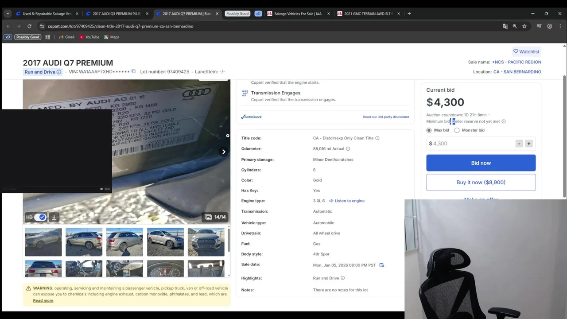Image resolution: width=567 pixels, height=319 pixels.
Task: Open the CA - SAN BERNARDINO location link
Action: (517, 72)
